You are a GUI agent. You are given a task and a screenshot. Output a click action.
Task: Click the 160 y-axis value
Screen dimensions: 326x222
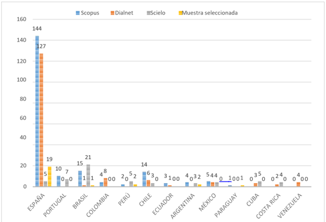[22, 19]
